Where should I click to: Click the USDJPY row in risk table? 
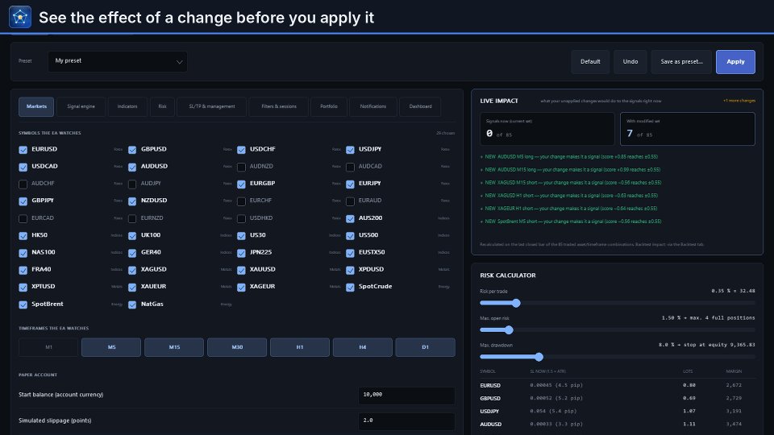coord(617,411)
